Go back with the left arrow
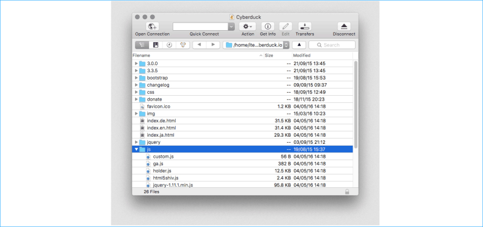The image size is (483, 227). click(199, 45)
